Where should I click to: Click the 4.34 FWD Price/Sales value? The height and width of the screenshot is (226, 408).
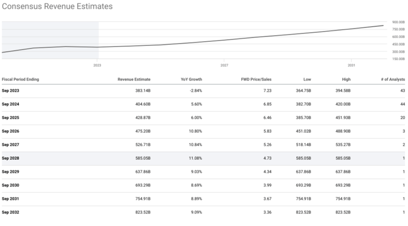(267, 172)
